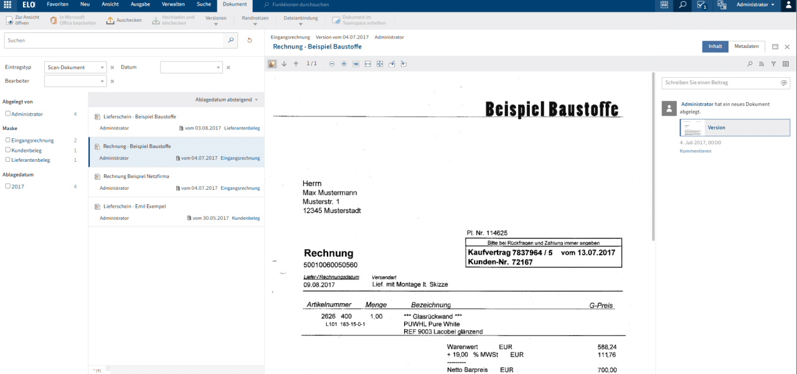Image resolution: width=797 pixels, height=374 pixels.
Task: Click the feed list view icon
Action: pos(786,63)
